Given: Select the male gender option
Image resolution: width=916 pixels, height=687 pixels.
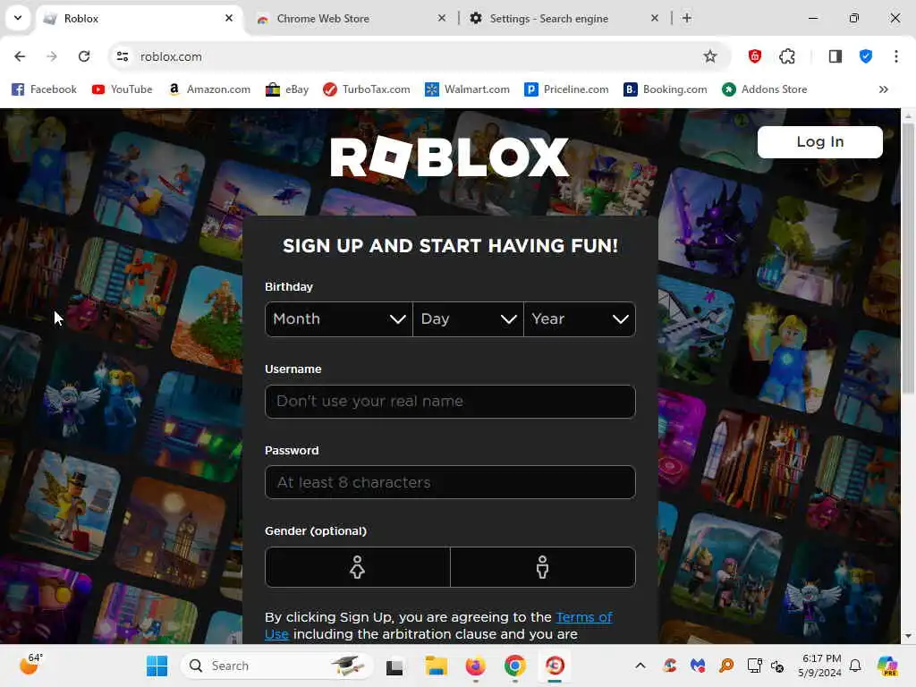Looking at the screenshot, I should (543, 567).
